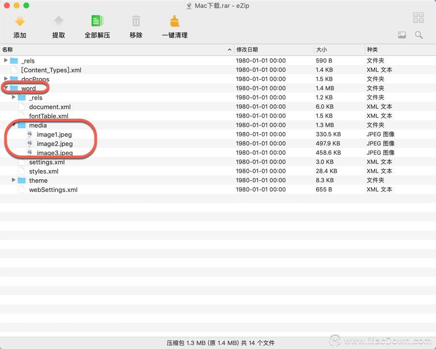436x349 pixels.
Task: Select the top-level _rels folder icon
Action: pyautogui.click(x=14, y=61)
